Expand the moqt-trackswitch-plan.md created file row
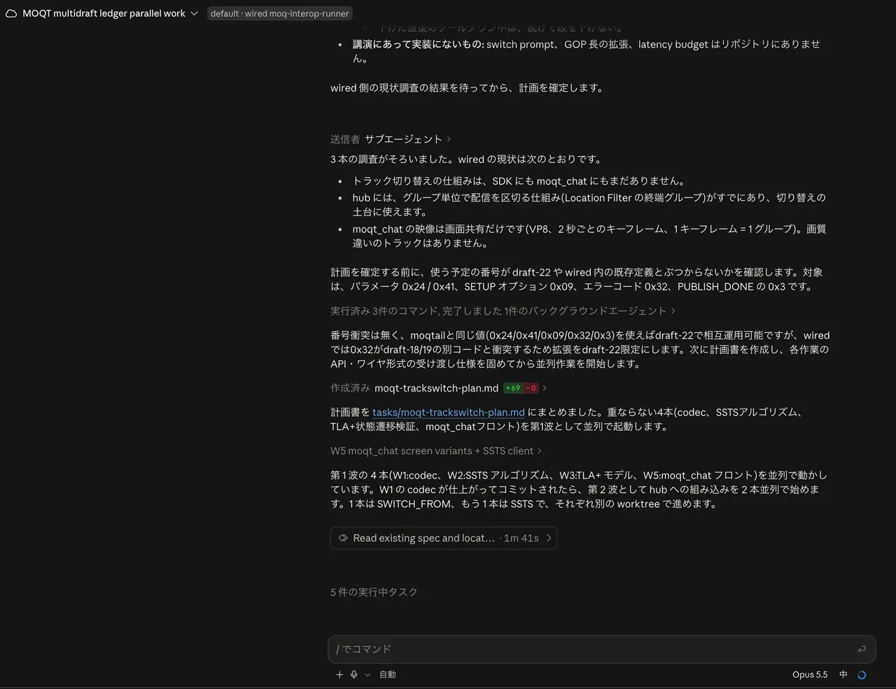The image size is (896, 689). coord(438,388)
